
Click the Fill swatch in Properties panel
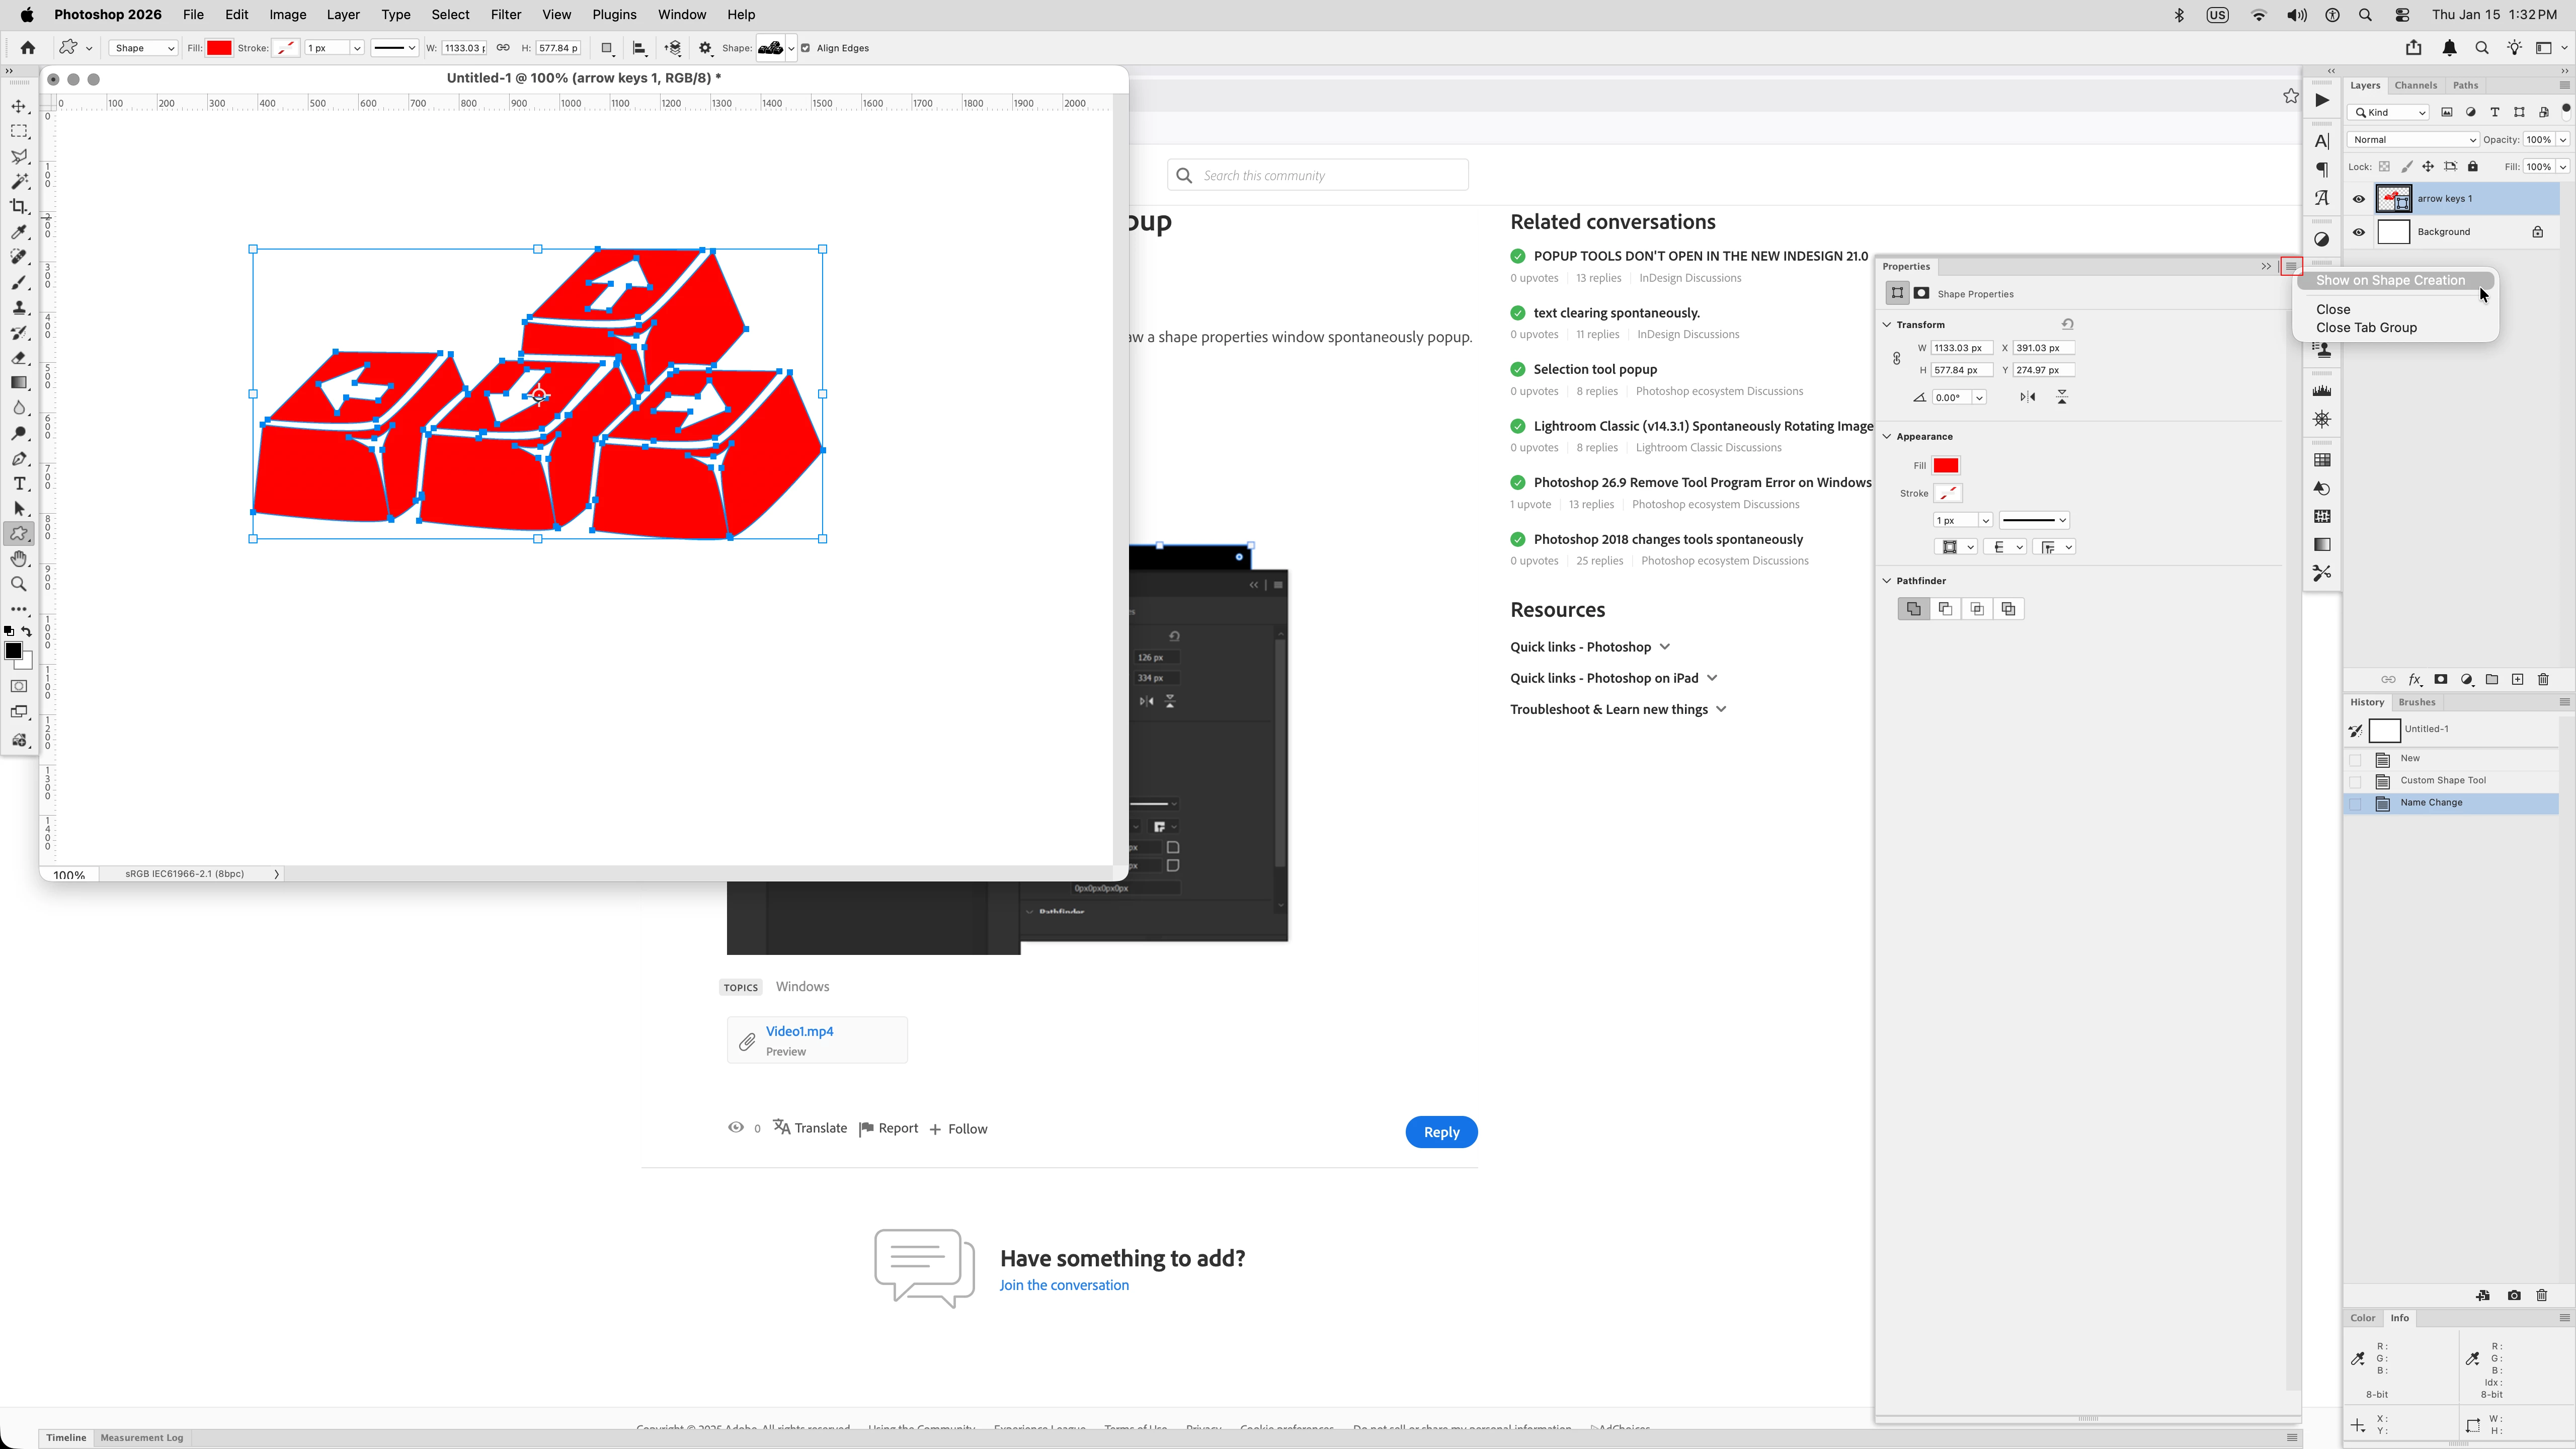pyautogui.click(x=1946, y=466)
